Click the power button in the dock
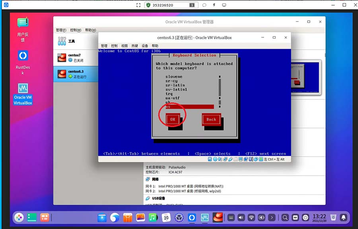The width and height of the screenshot is (358, 229). click(305, 217)
